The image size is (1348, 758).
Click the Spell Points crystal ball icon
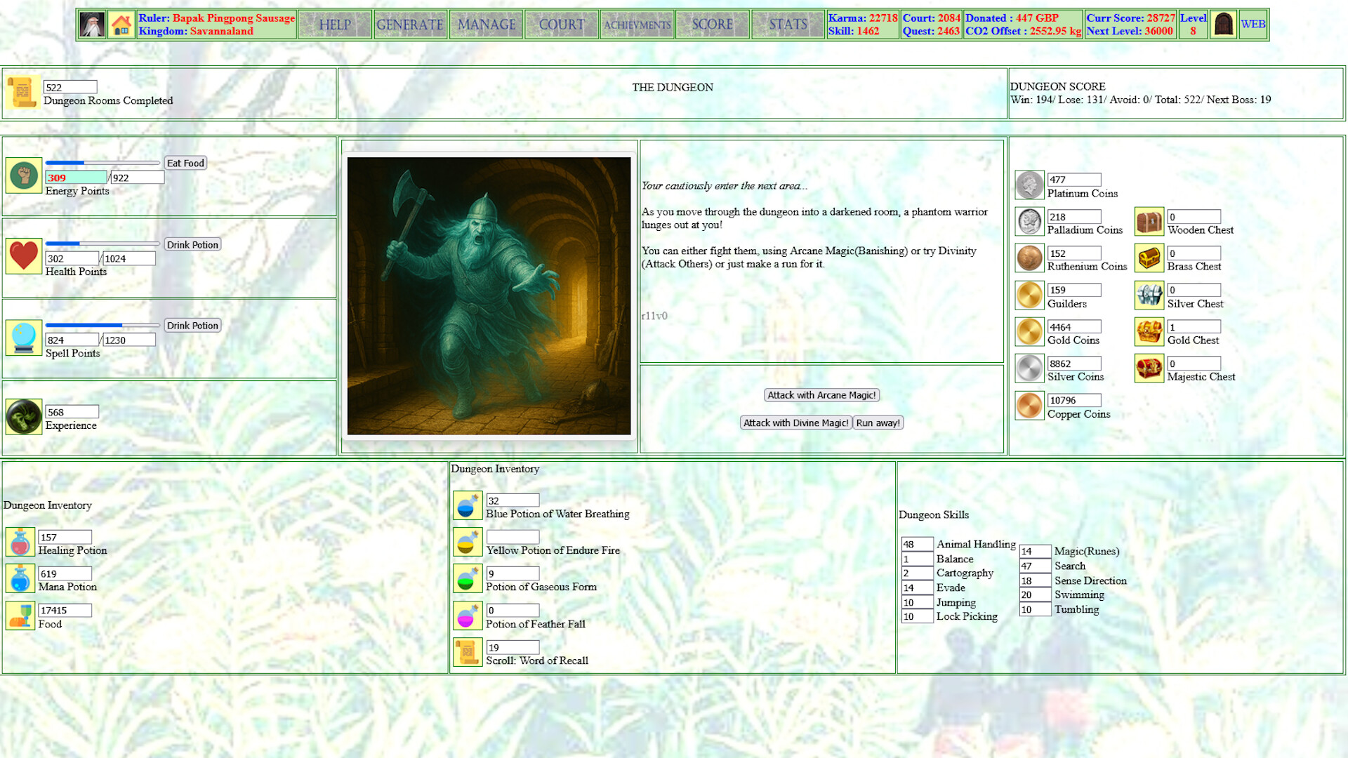click(24, 337)
